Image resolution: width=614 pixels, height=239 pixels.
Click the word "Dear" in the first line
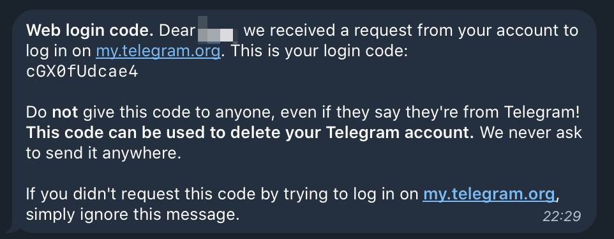point(177,31)
